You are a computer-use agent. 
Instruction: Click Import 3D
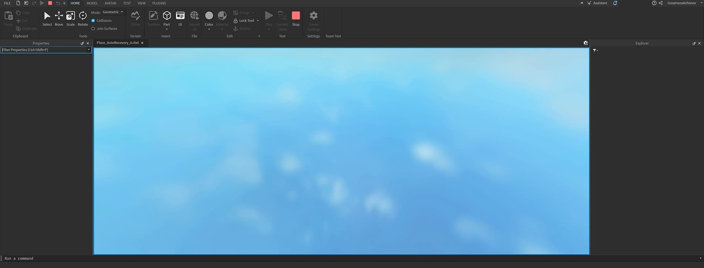pos(194,20)
